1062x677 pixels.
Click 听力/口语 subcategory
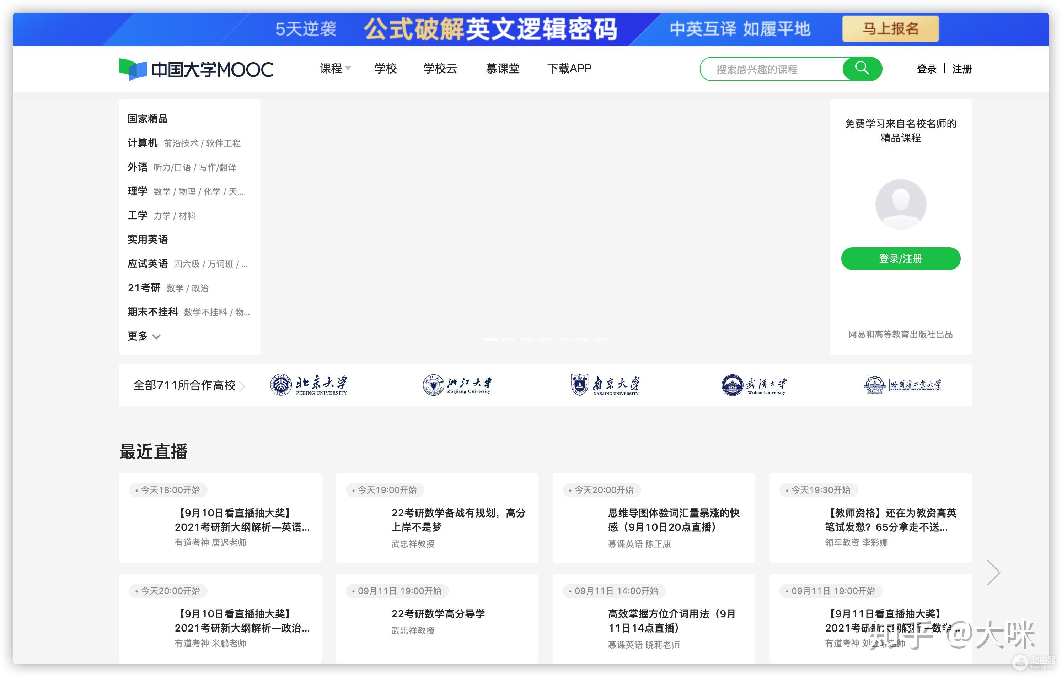point(172,168)
